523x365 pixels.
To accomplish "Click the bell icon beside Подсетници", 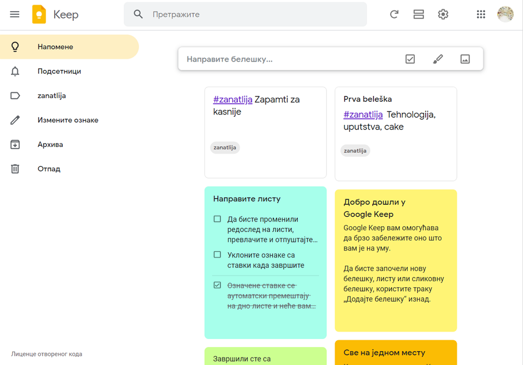I will tap(15, 71).
